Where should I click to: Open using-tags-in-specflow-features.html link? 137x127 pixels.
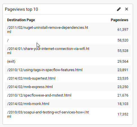point(45,70)
